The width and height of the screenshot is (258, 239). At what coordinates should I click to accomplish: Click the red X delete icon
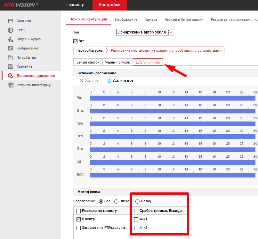pos(81,80)
